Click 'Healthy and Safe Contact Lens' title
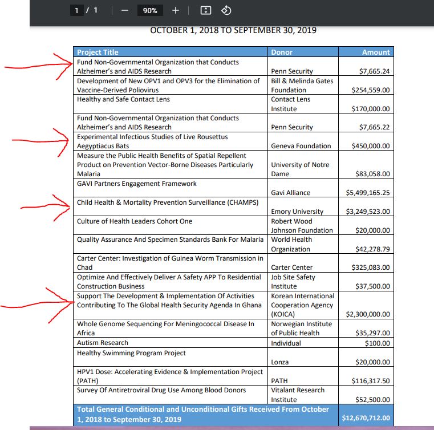Image resolution: width=434 pixels, height=430 pixels. [123, 99]
